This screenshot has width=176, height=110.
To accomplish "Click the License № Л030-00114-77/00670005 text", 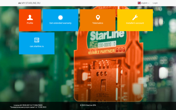I will pyautogui.click(x=28, y=105).
